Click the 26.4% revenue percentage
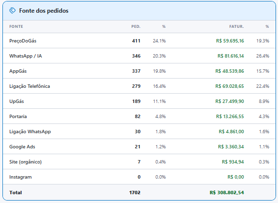Image resolution: width=278 pixels, height=203 pixels. 262,56
